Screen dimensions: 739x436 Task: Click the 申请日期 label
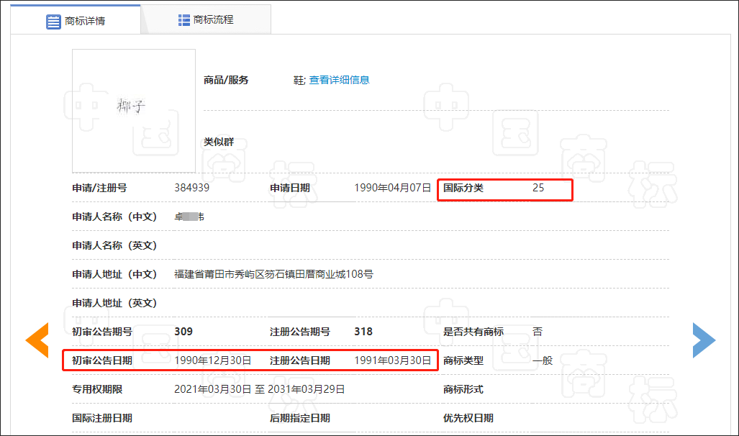290,188
